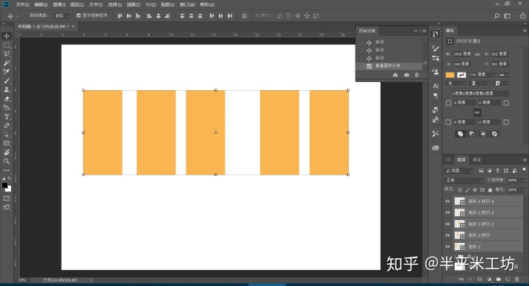Screen dimensions: 529x286
Task: Open the auto-select layer/group dropdown
Action: coord(62,16)
